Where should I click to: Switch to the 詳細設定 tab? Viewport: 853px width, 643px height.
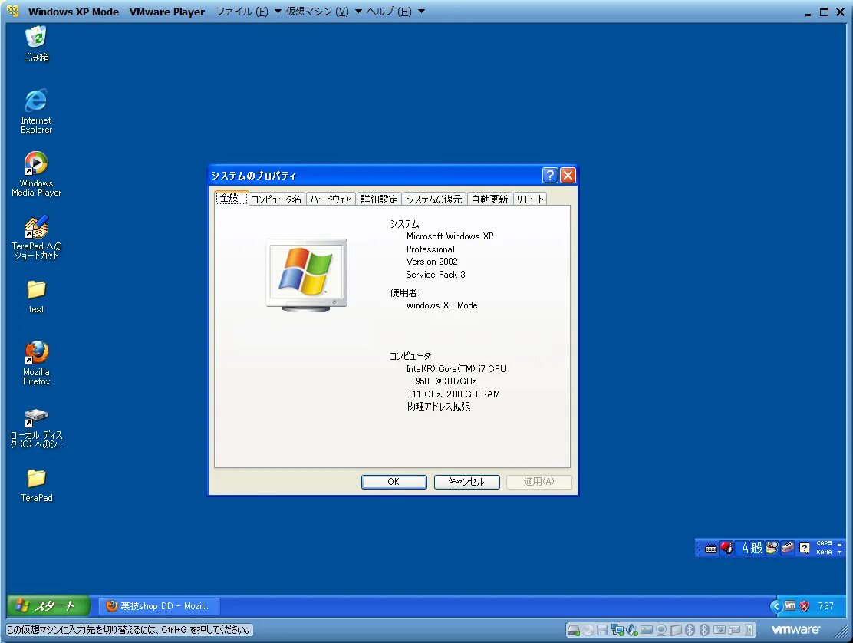point(379,199)
